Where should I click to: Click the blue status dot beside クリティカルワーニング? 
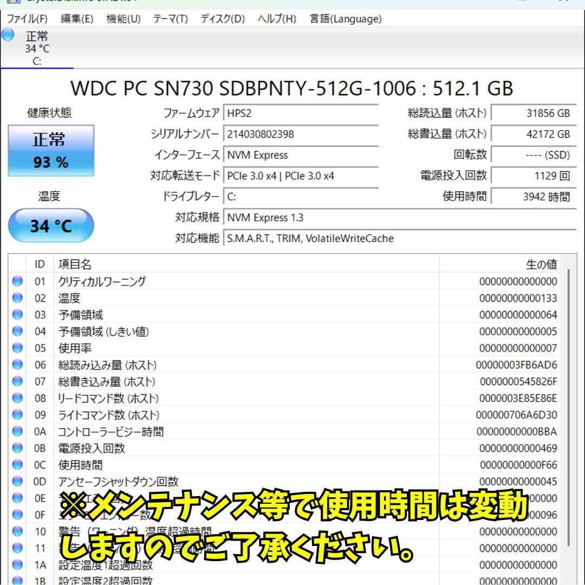pyautogui.click(x=18, y=282)
